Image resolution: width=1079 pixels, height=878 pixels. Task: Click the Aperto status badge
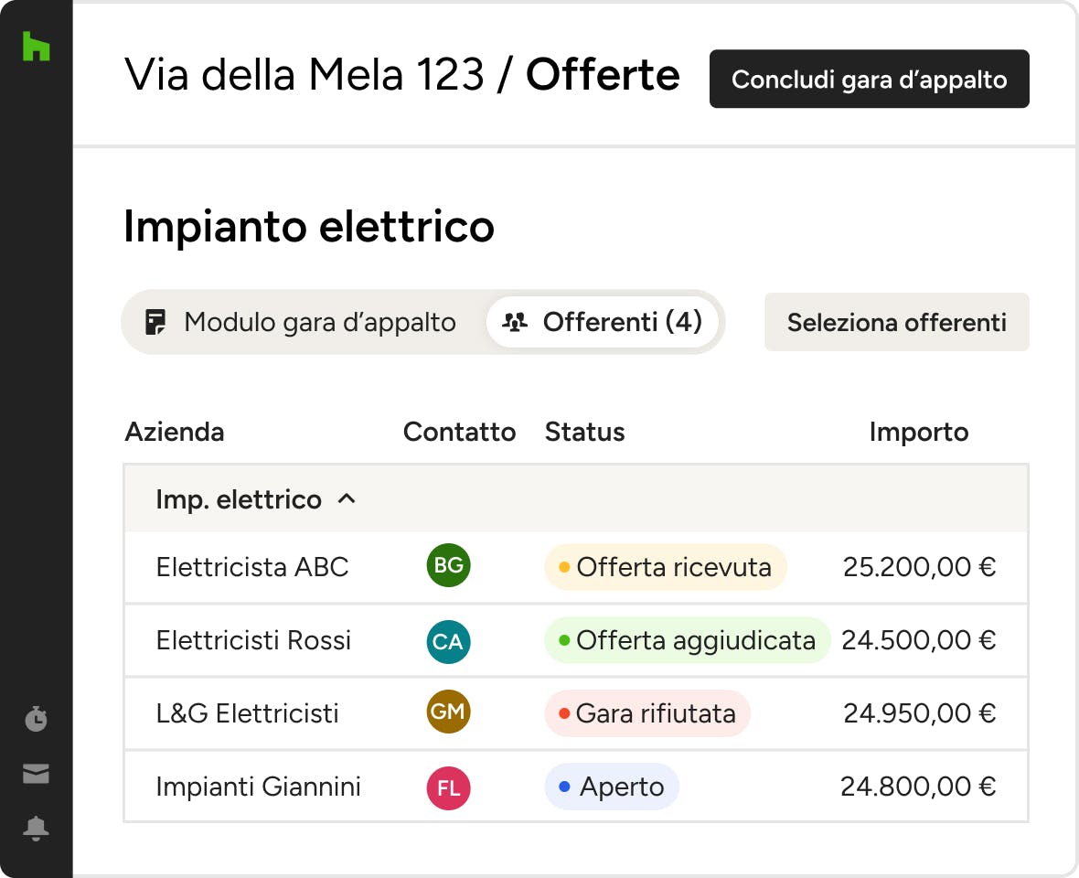(x=612, y=787)
